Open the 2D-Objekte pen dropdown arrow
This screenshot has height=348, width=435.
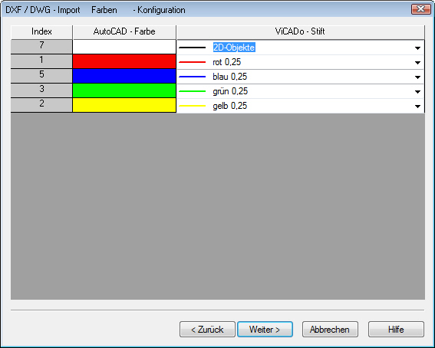(417, 48)
